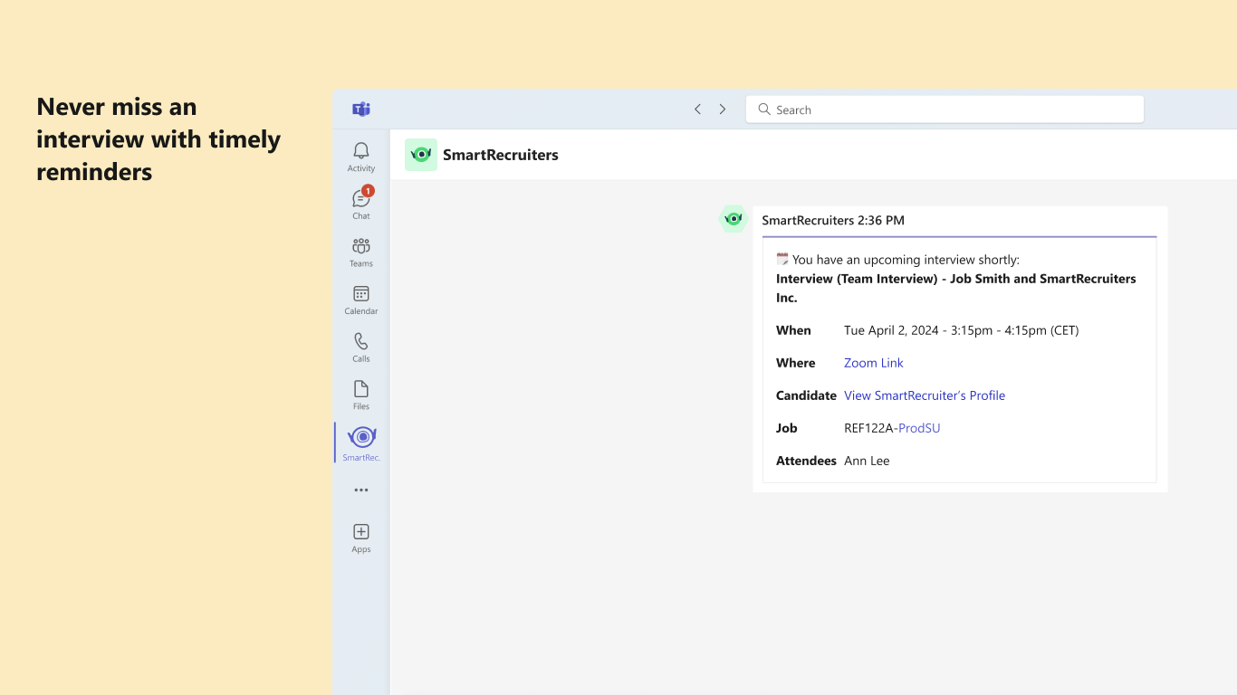Select the SmartRec. app in sidebar
The image size is (1237, 695).
pyautogui.click(x=361, y=443)
